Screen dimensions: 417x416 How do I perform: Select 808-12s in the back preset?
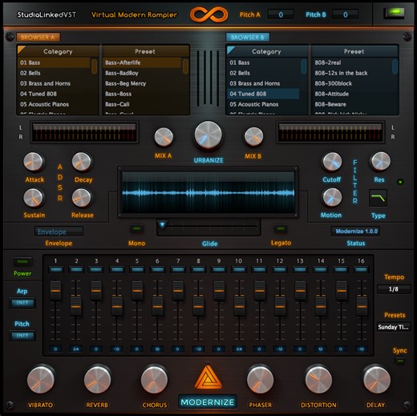[352, 73]
